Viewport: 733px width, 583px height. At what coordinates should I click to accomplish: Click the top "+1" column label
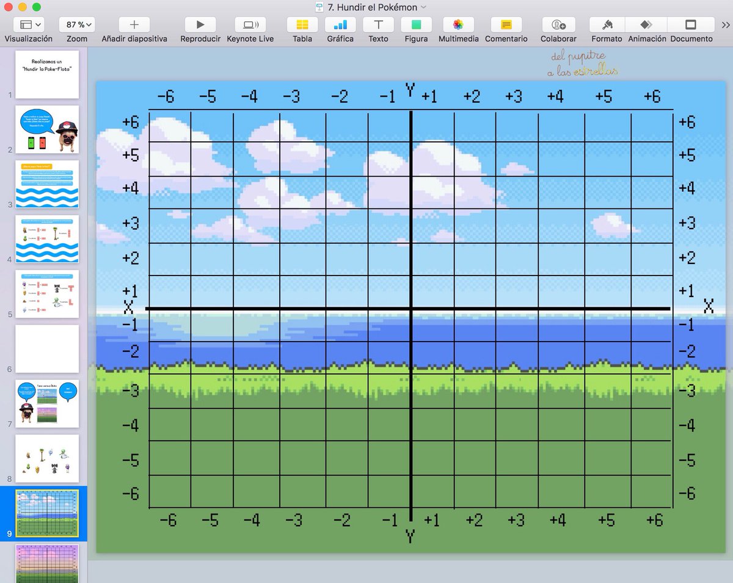pyautogui.click(x=429, y=97)
